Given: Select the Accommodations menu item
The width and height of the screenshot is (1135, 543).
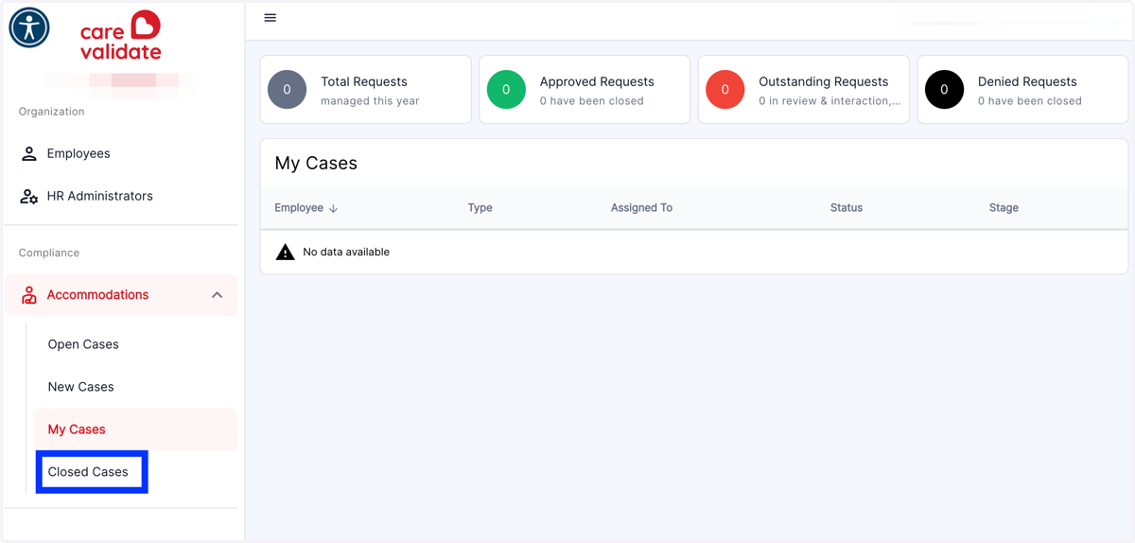Looking at the screenshot, I should [x=121, y=295].
